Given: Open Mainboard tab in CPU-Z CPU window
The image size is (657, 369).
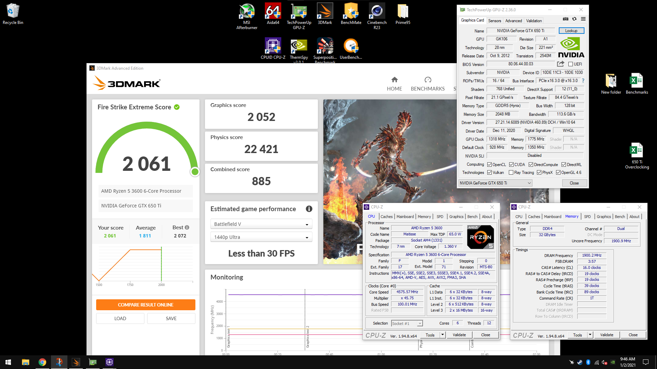Looking at the screenshot, I should tap(405, 217).
